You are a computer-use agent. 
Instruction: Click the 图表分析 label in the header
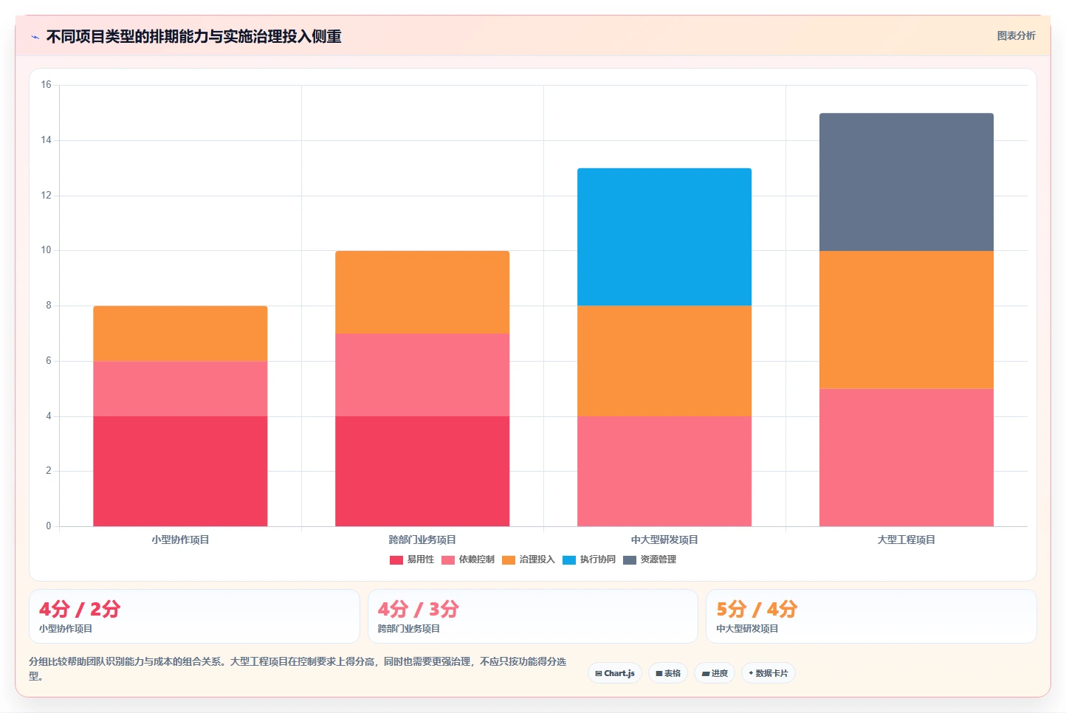1016,35
